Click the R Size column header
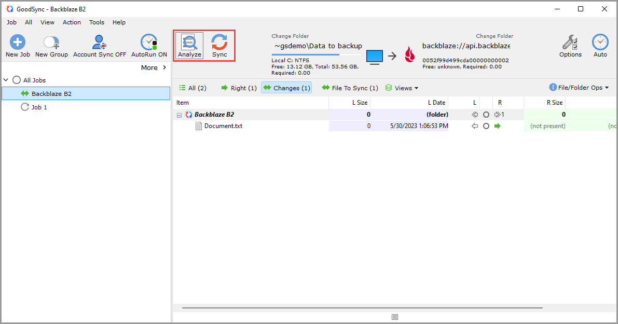The height and width of the screenshot is (324, 618). click(x=545, y=102)
